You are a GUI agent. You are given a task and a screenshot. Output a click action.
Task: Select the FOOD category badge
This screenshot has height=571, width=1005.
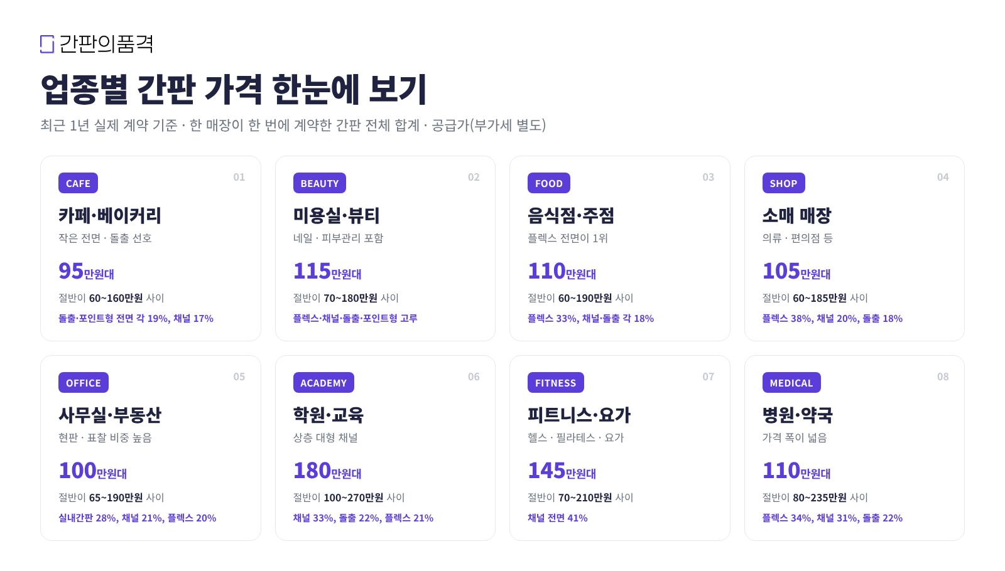click(549, 183)
